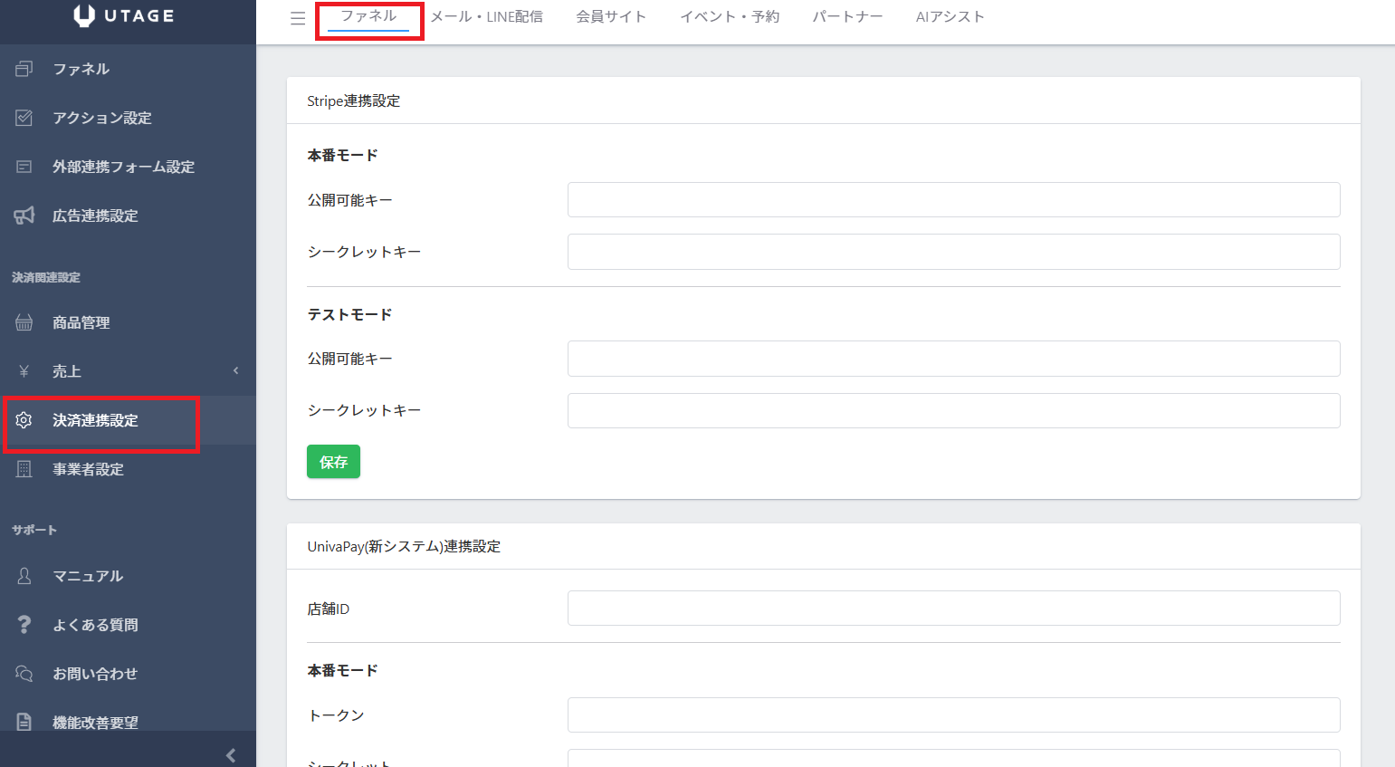Open the マニュアル support link
This screenshot has height=767, width=1395.
pos(88,576)
